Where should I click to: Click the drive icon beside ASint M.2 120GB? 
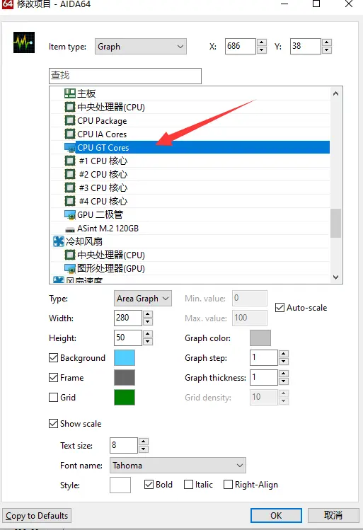click(70, 229)
